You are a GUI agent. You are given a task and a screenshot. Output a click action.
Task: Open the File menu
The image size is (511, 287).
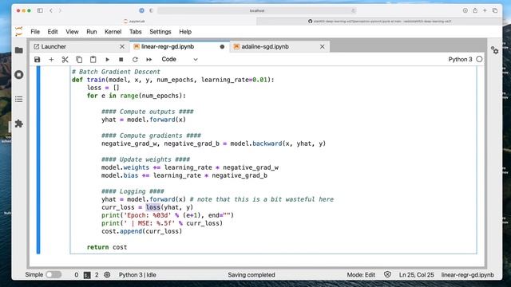tap(35, 32)
